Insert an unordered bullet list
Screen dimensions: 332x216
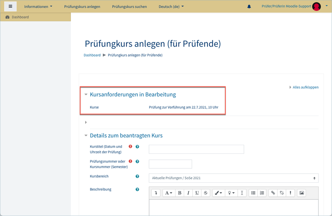pos(253,193)
